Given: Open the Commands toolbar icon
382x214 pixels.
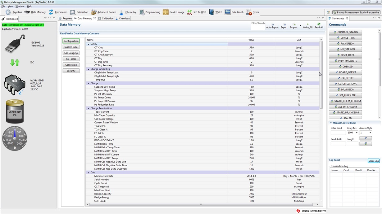Looking at the screenshot, I should (x=58, y=12).
